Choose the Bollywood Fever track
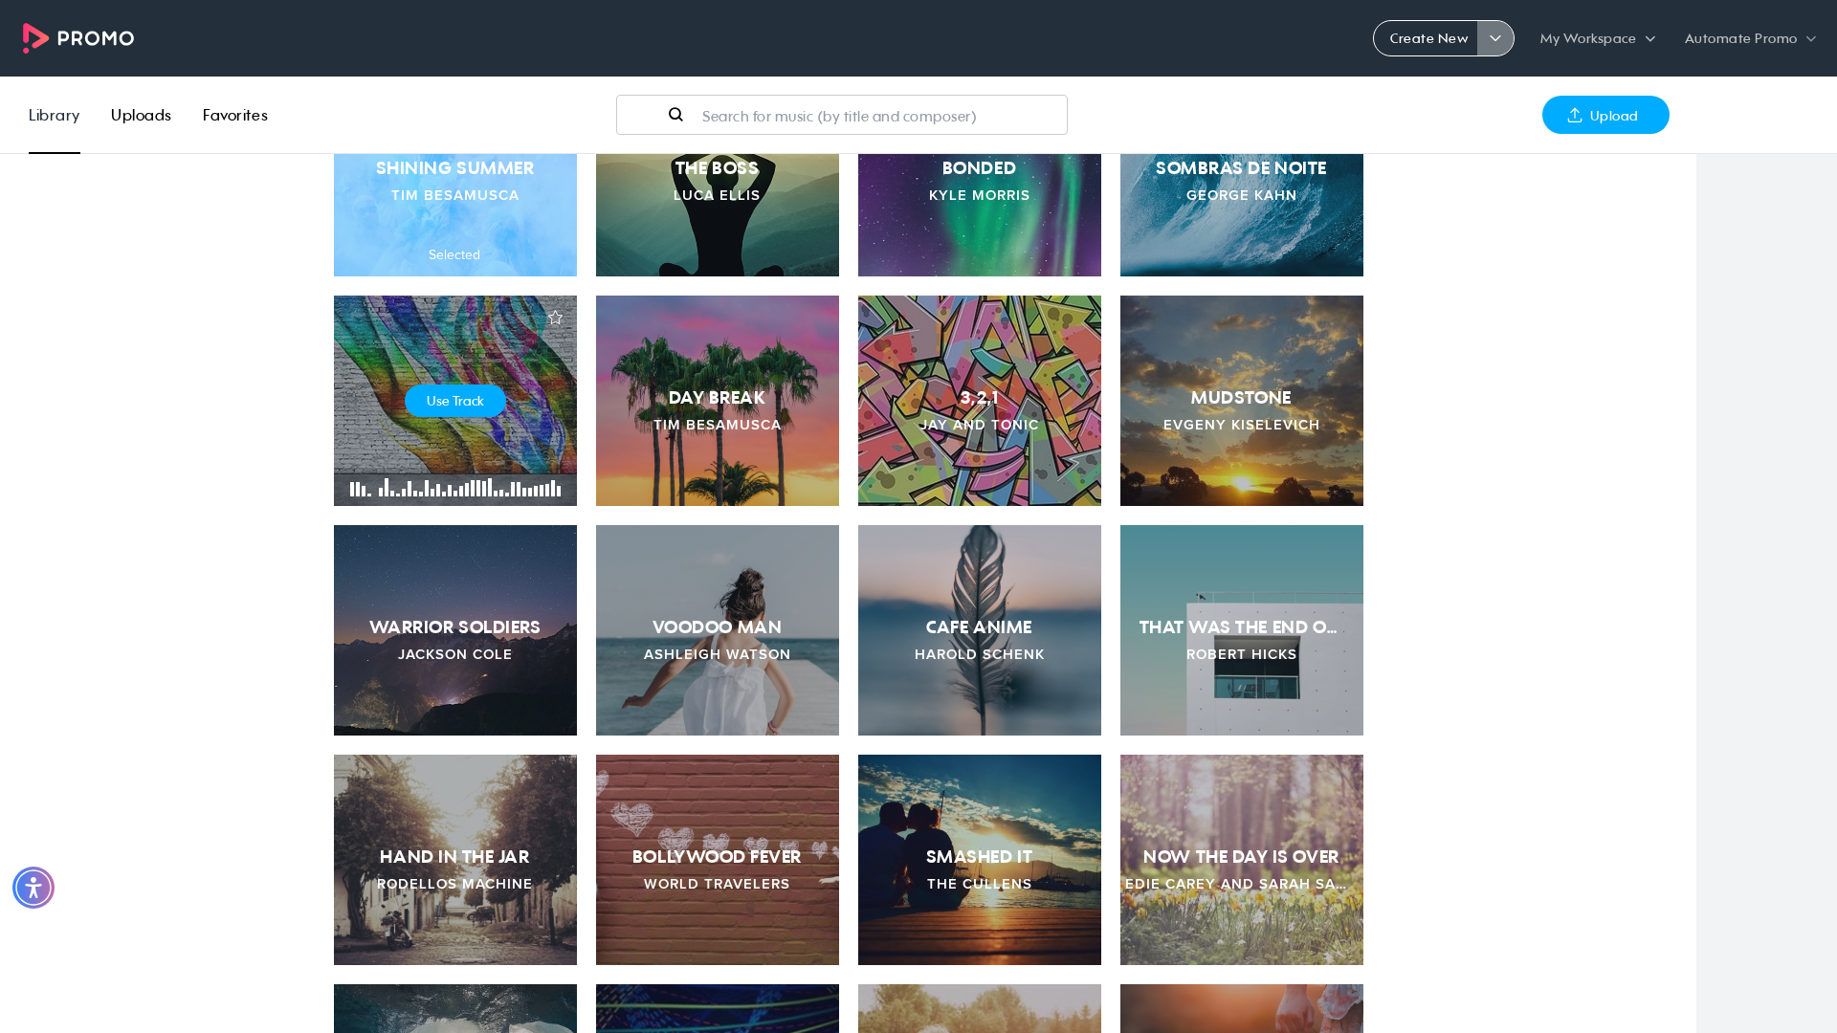The width and height of the screenshot is (1837, 1033). click(x=718, y=860)
